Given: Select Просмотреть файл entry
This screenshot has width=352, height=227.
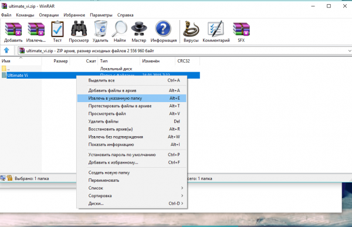Looking at the screenshot, I should (x=132, y=114).
